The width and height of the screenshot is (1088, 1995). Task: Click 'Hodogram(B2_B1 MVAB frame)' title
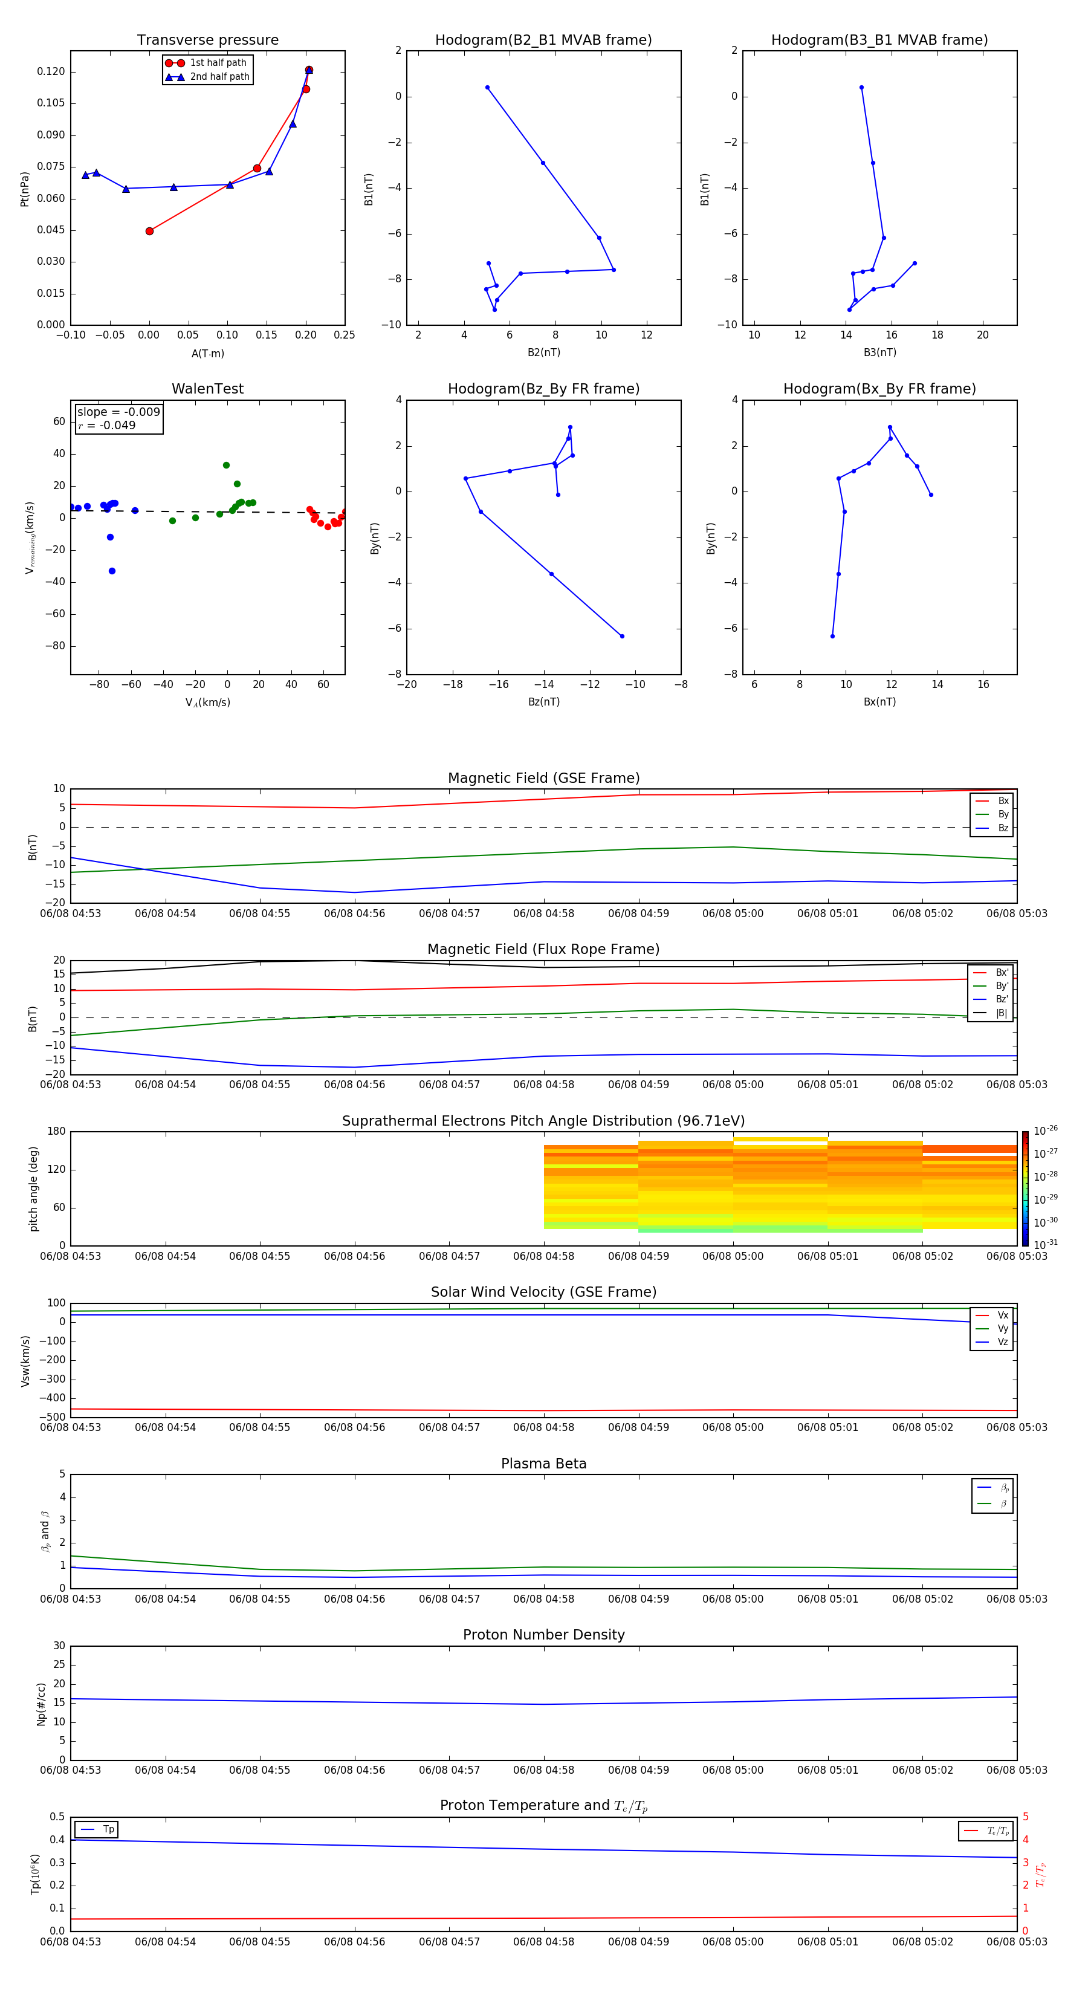(x=543, y=41)
